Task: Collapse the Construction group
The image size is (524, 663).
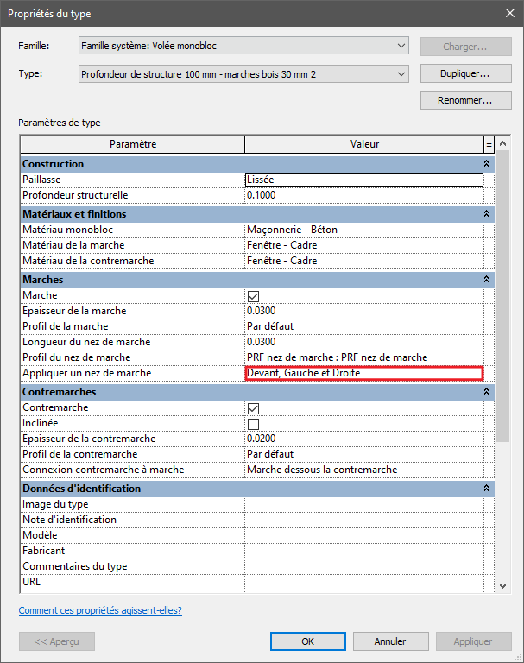Action: [486, 164]
